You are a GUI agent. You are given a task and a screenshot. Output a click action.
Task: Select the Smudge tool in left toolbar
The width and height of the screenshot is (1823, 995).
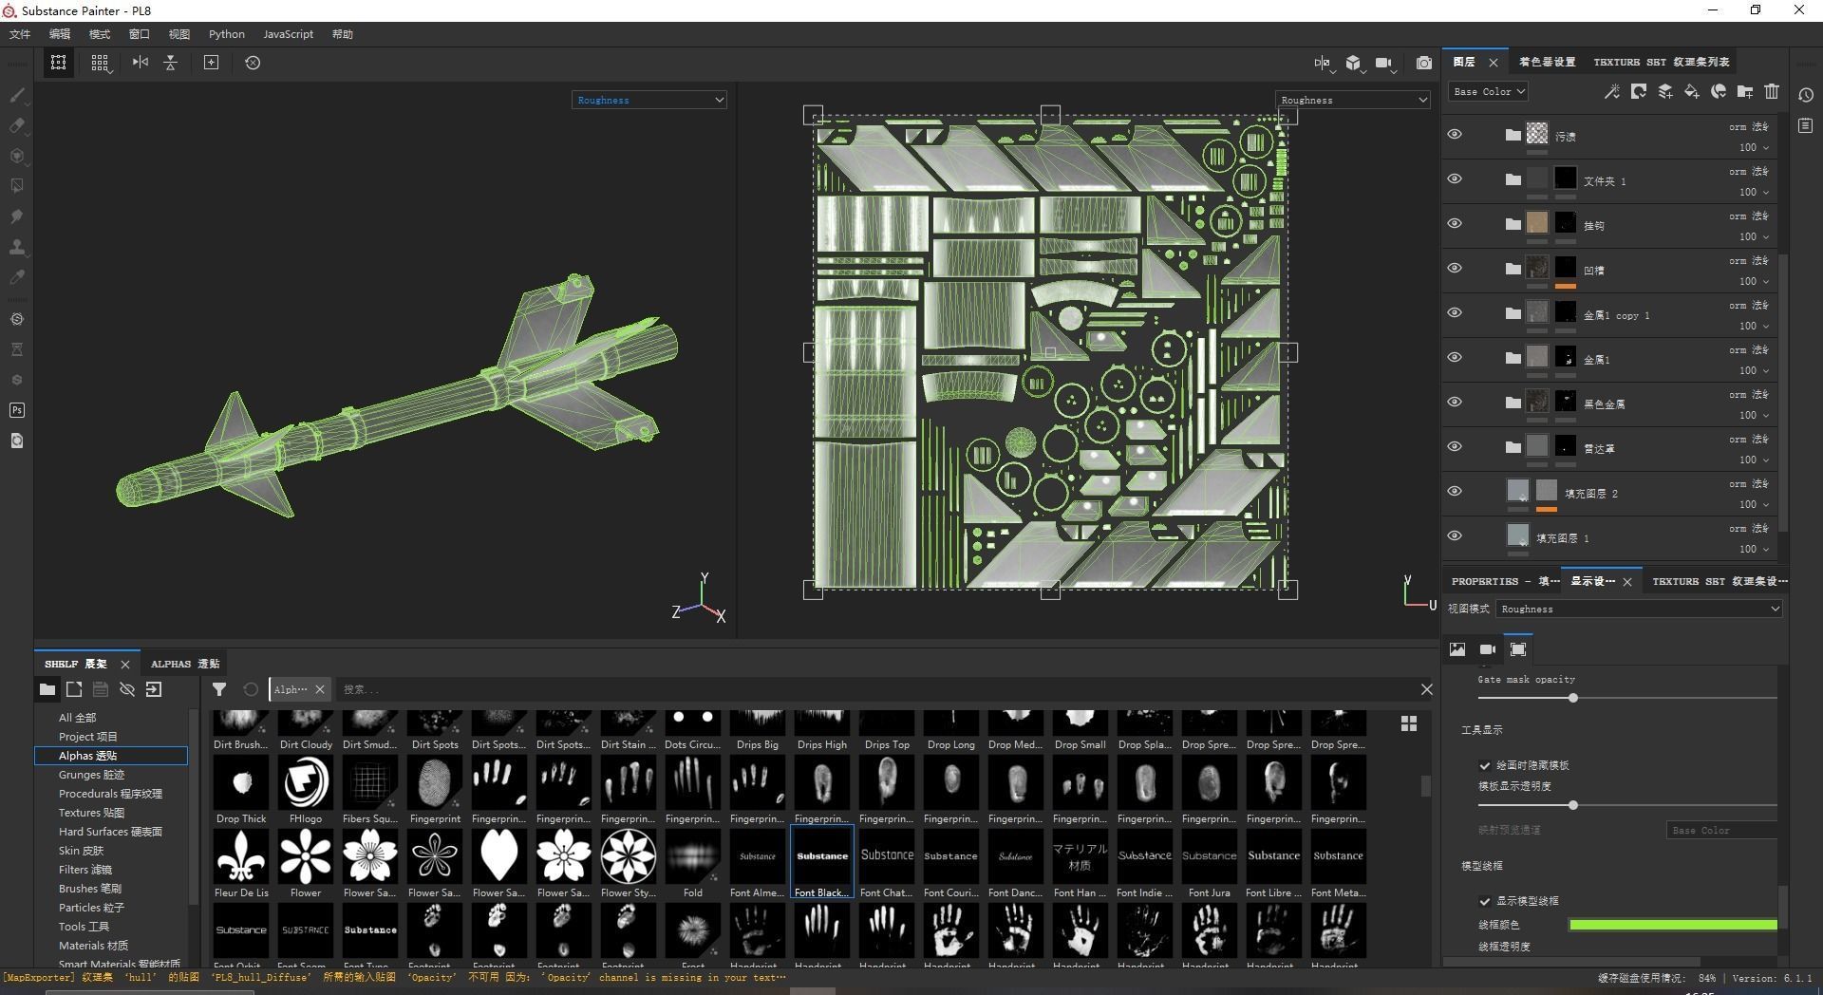[x=17, y=216]
